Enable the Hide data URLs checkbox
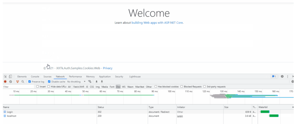 coord(49,87)
